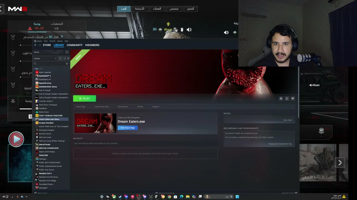Go back with Steam's left arrow

click(x=35, y=45)
